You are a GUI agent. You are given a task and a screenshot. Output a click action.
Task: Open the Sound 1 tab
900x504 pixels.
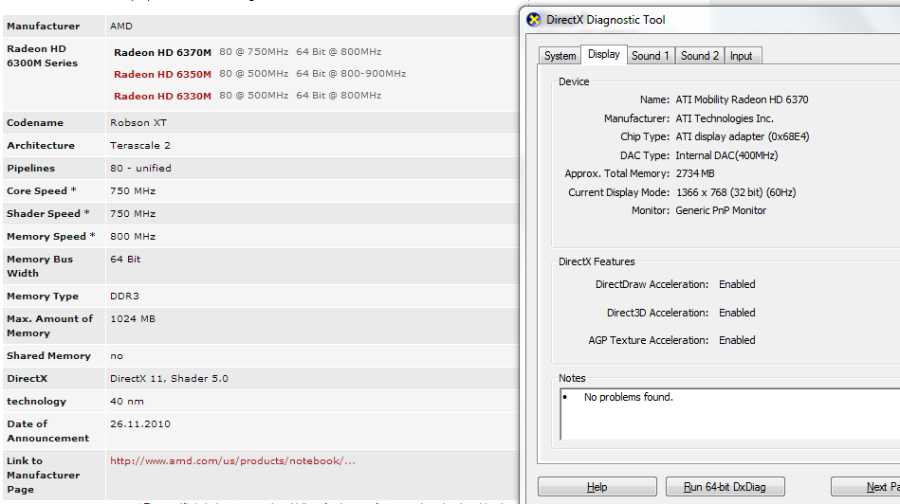click(651, 56)
